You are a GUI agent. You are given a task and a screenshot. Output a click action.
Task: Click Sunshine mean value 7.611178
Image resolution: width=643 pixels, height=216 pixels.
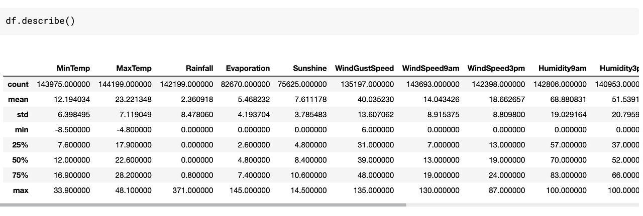pyautogui.click(x=311, y=99)
